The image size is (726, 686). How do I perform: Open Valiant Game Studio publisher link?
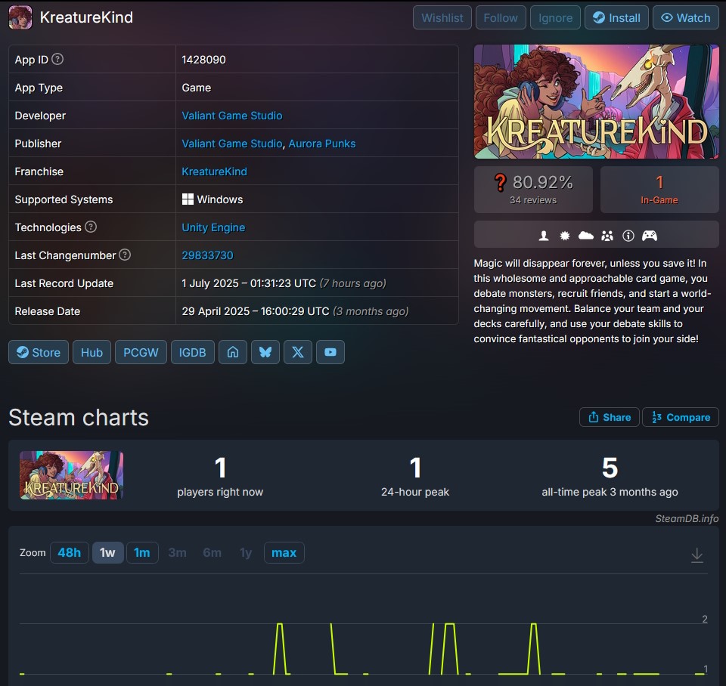(x=232, y=144)
